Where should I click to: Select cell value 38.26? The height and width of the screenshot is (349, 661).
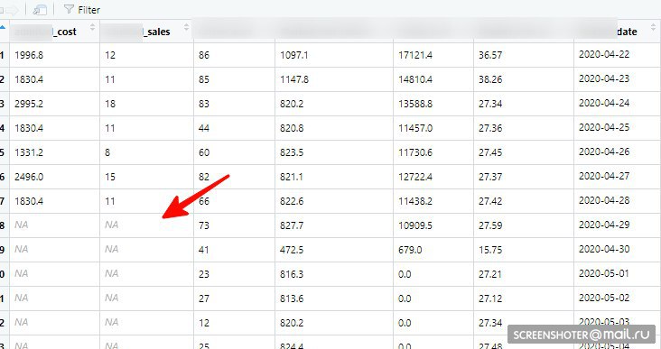point(490,79)
